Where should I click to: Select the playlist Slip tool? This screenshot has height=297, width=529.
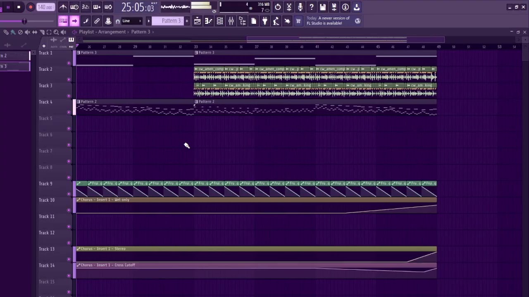point(35,32)
